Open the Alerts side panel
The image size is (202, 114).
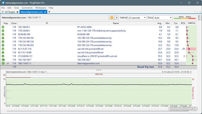tap(199, 18)
